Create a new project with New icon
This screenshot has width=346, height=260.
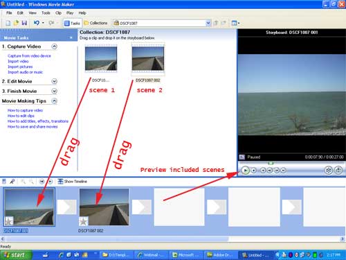[8, 23]
